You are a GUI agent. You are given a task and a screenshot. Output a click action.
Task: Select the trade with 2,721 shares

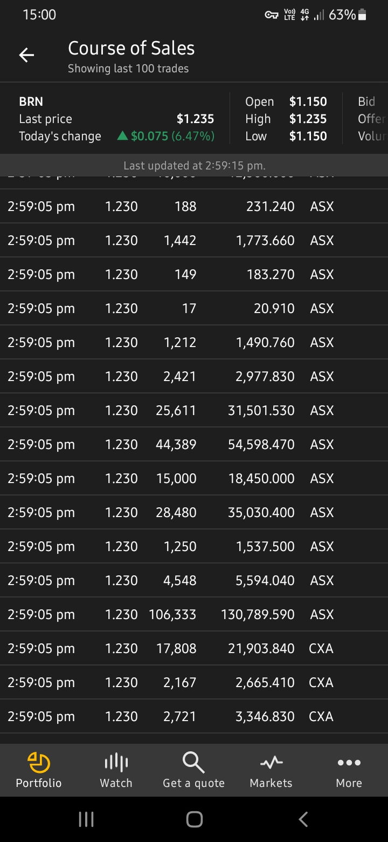tap(194, 716)
